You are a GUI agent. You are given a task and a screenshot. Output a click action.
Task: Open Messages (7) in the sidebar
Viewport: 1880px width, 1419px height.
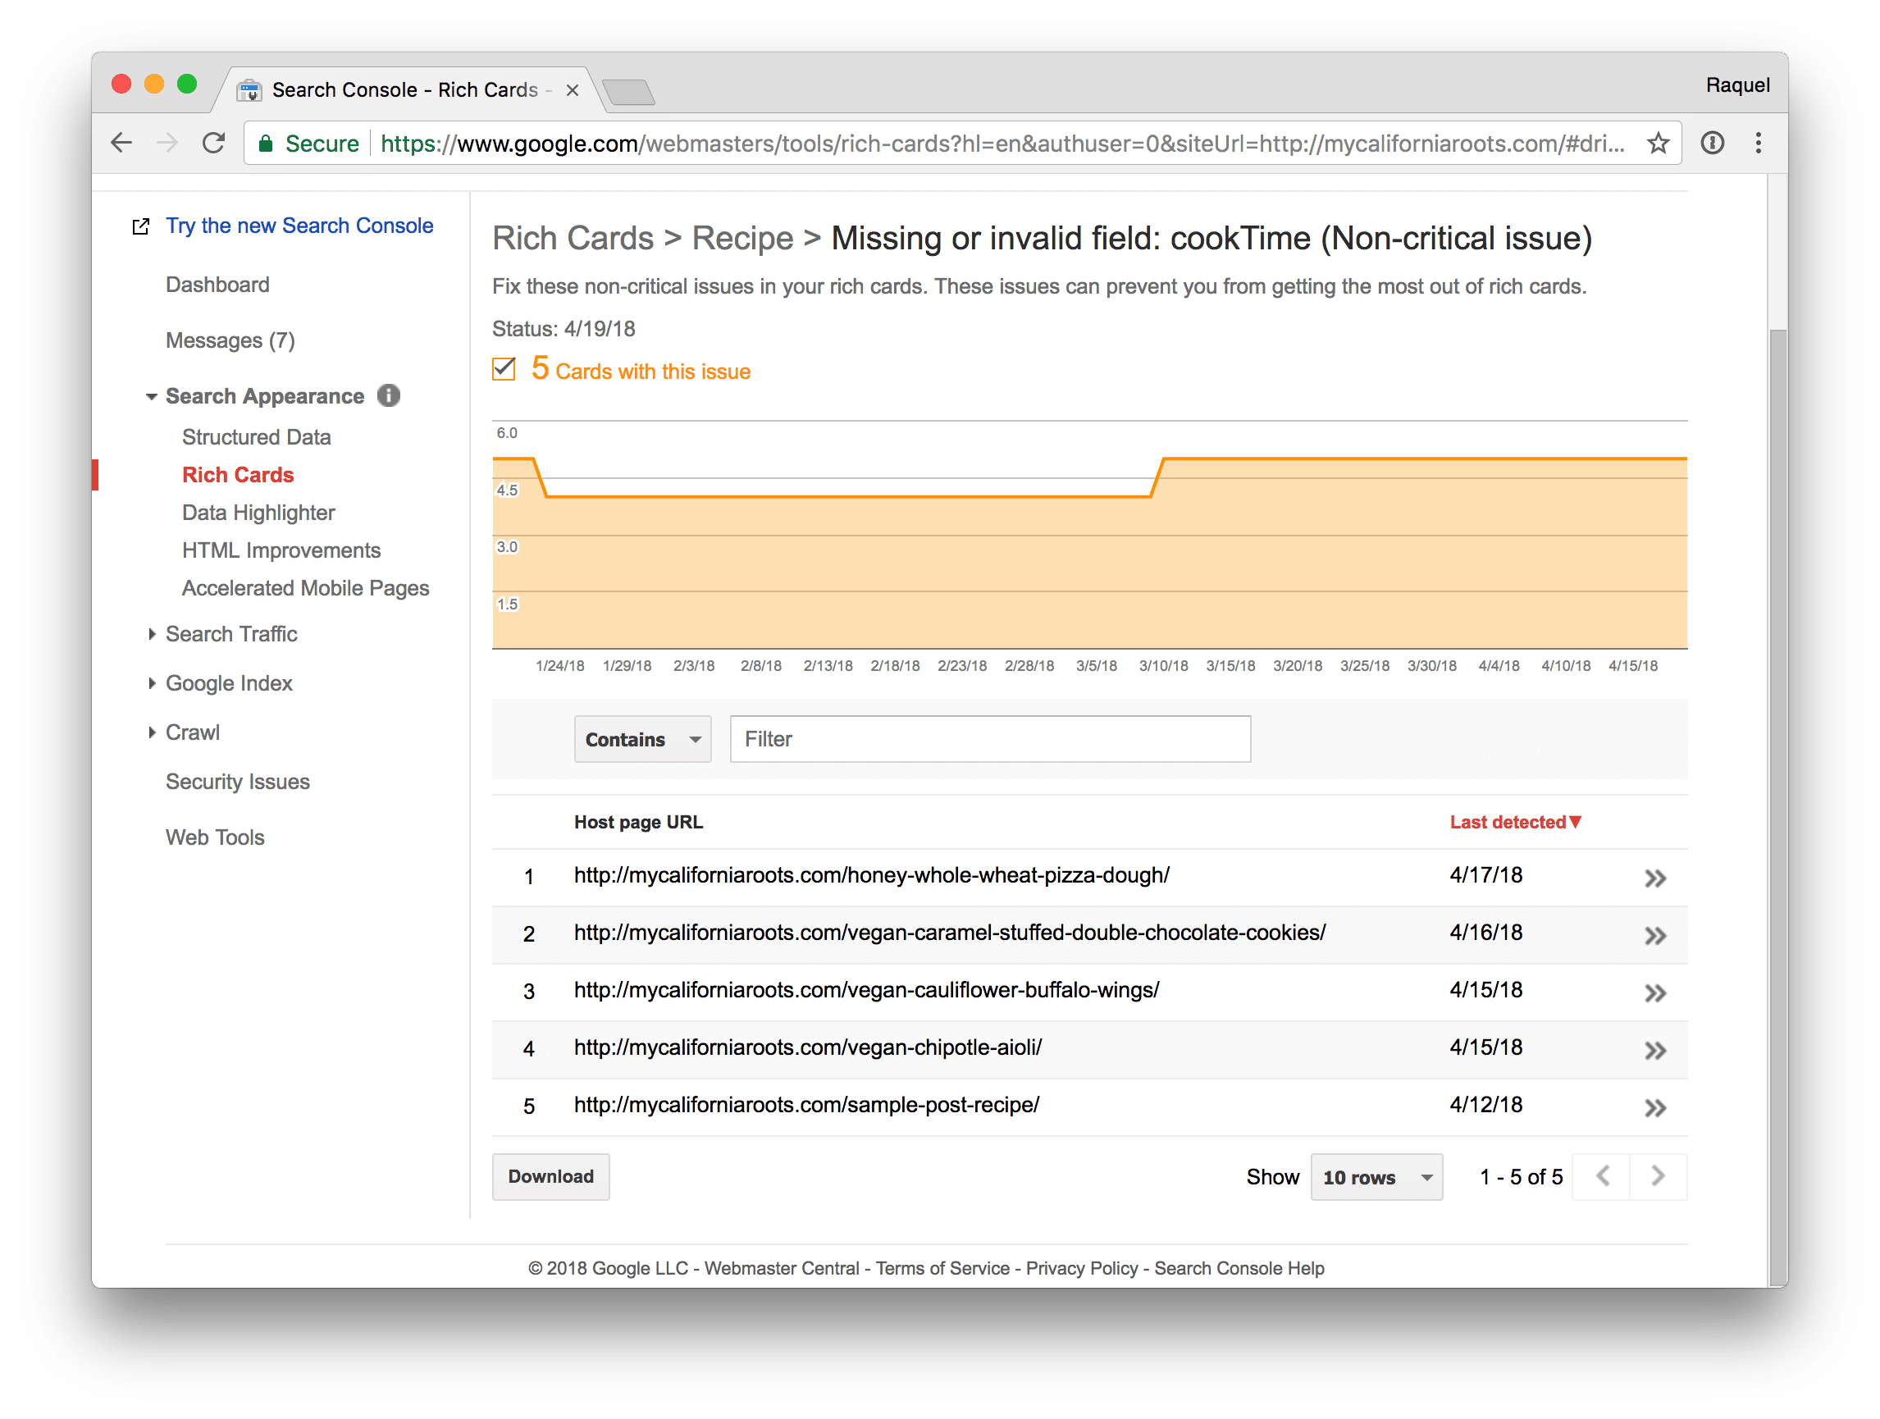230,340
